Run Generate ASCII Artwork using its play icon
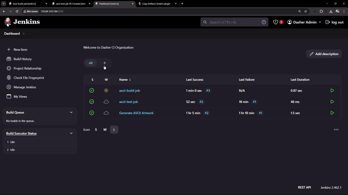Image resolution: width=348 pixels, height=195 pixels. [332, 113]
